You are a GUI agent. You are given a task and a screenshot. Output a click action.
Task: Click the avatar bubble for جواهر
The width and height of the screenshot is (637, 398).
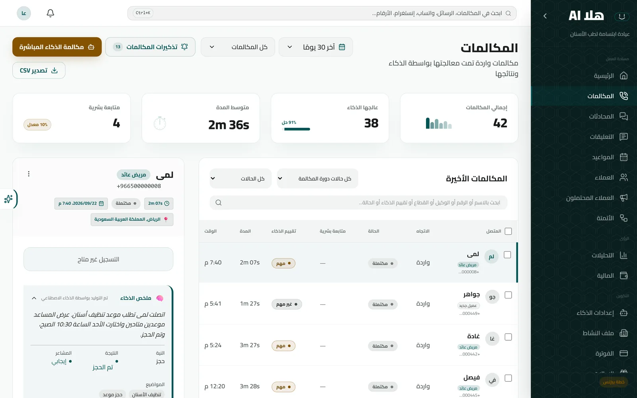[492, 297]
